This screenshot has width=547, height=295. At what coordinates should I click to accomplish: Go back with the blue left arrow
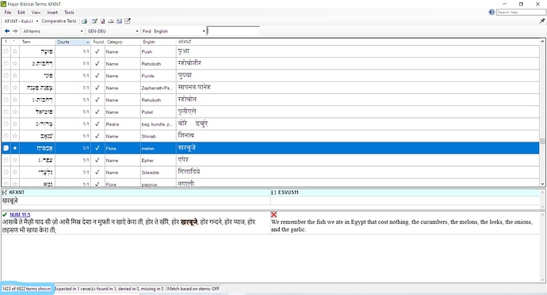point(7,31)
